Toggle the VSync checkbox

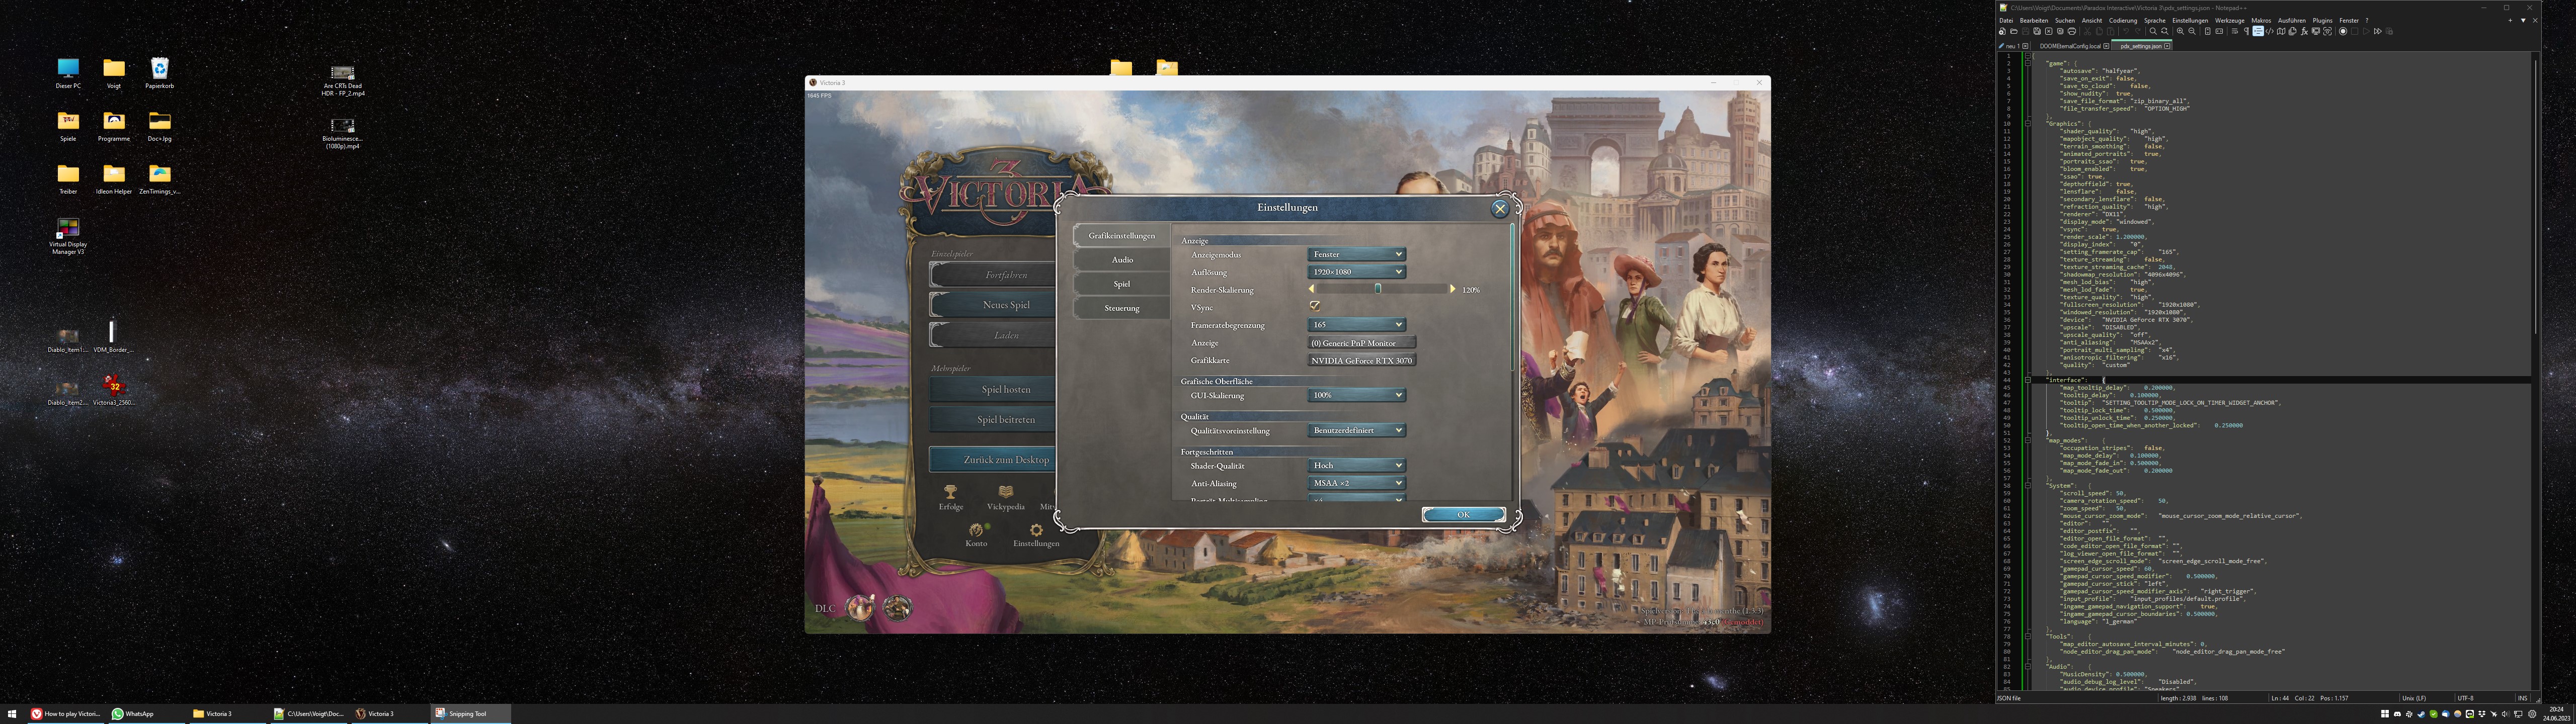click(x=1314, y=306)
